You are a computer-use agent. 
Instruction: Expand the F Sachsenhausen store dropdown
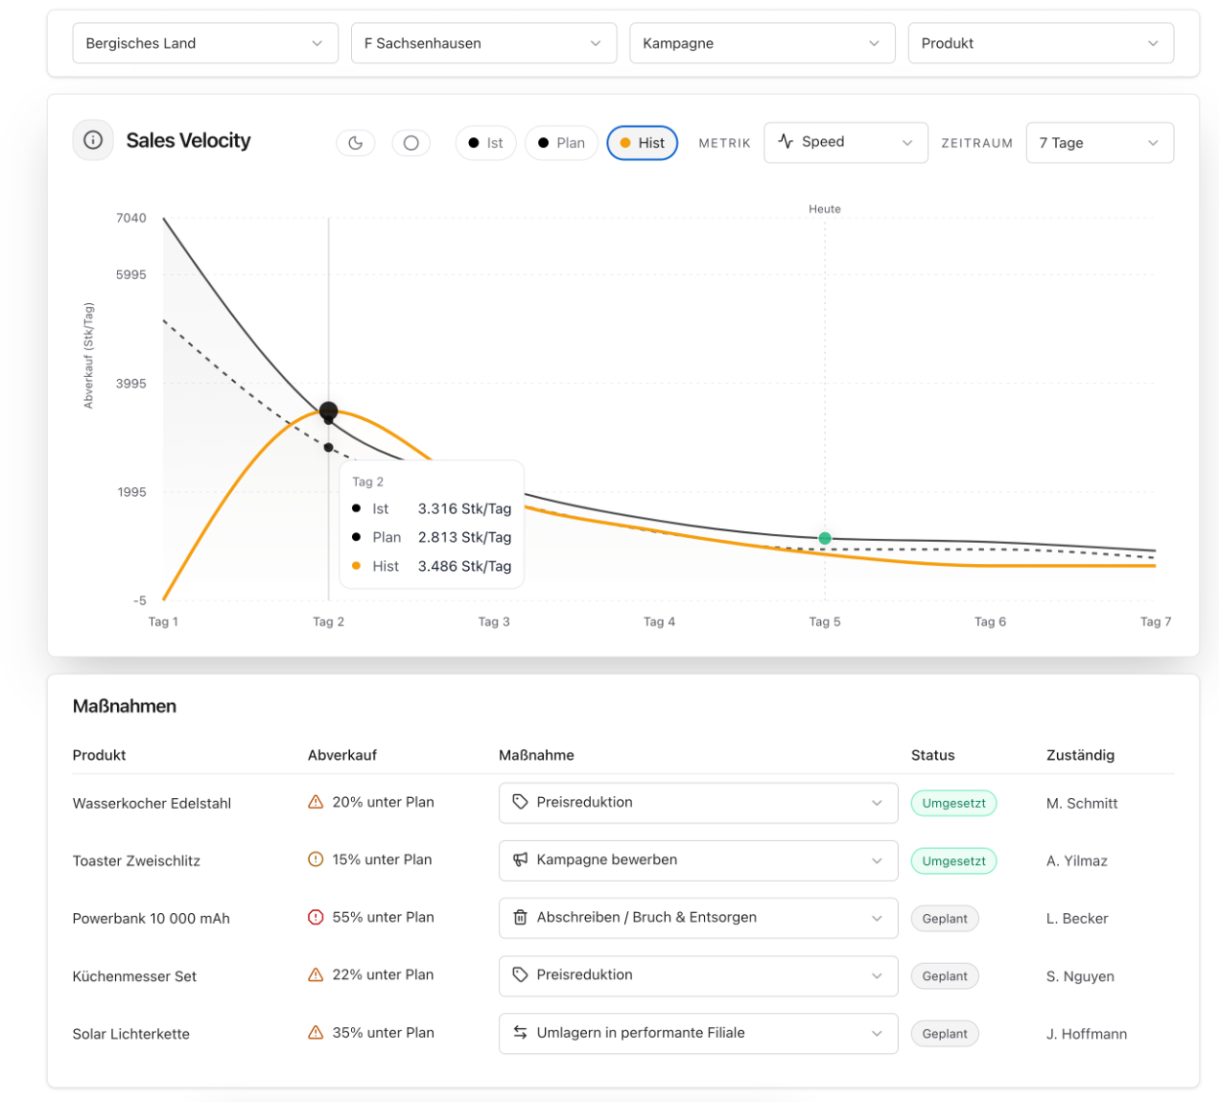click(483, 43)
